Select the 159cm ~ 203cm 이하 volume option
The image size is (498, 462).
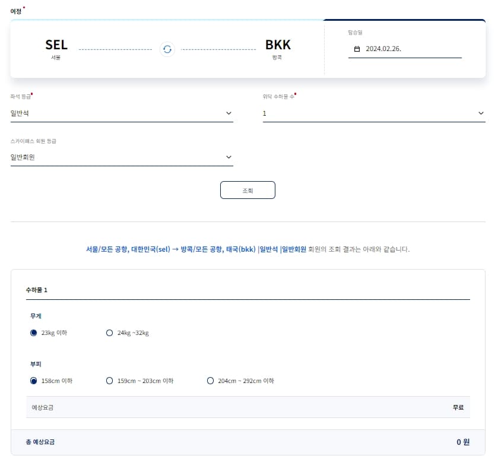109,381
